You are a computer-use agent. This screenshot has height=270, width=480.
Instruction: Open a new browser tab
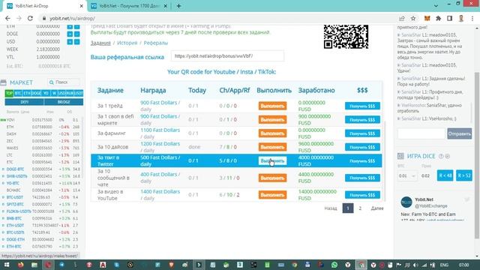tap(178, 6)
